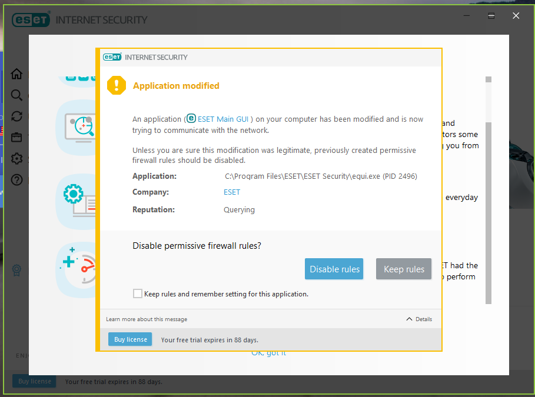The width and height of the screenshot is (535, 397).
Task: Maximize the ESET main window
Action: click(491, 16)
